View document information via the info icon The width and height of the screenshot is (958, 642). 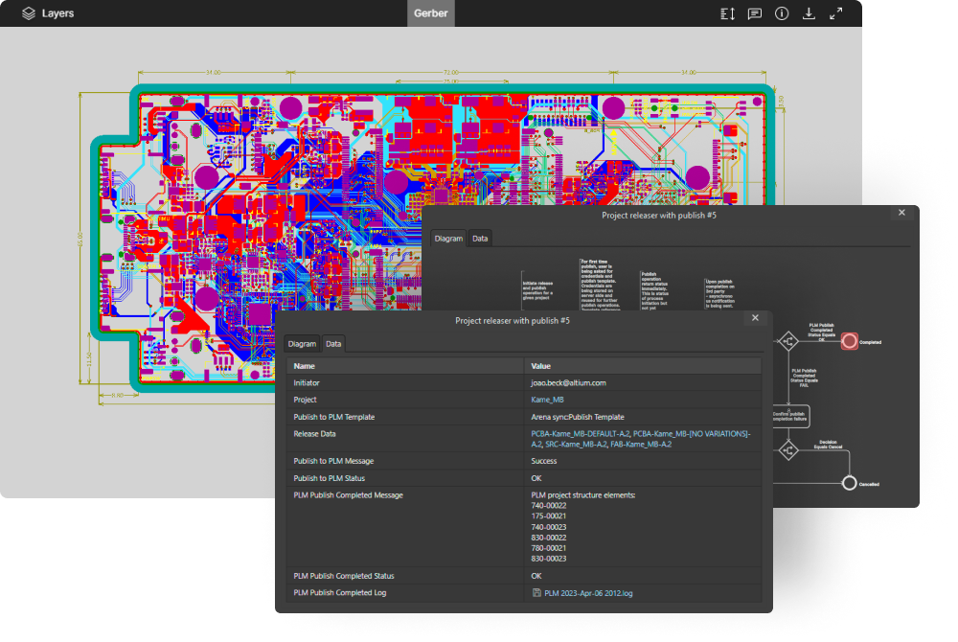[781, 13]
